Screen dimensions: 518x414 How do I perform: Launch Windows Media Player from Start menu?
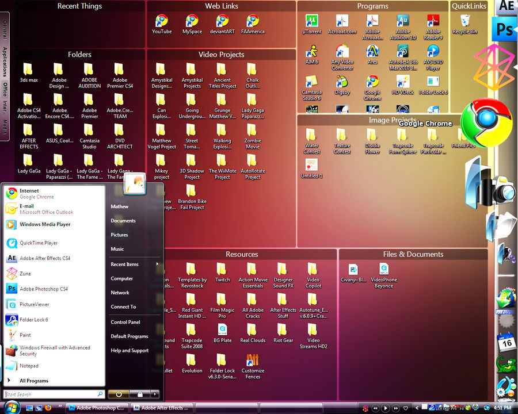tap(54, 224)
